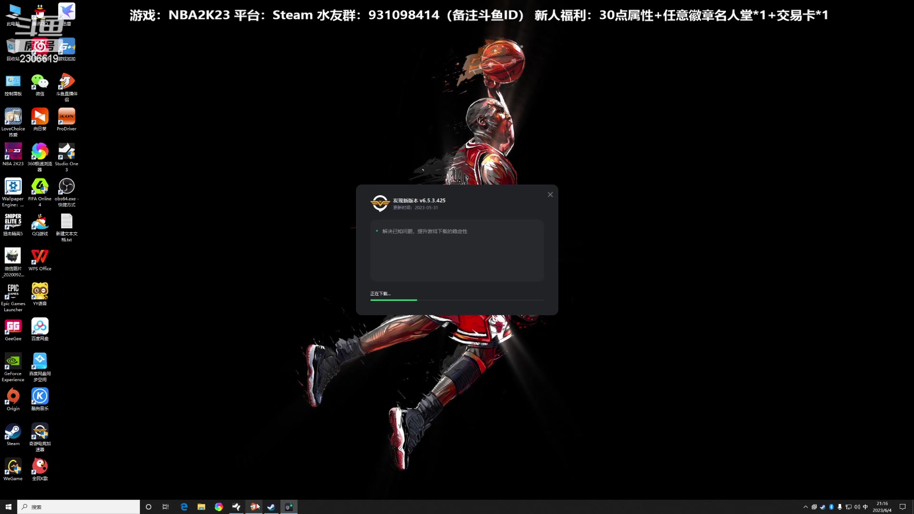This screenshot has height=514, width=914.
Task: Select the WeChat (微信) desktop icon
Action: [x=40, y=86]
